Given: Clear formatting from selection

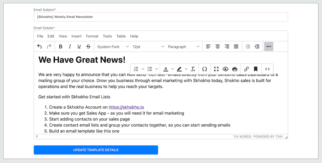Looking at the screenshot, I should pos(193,69).
